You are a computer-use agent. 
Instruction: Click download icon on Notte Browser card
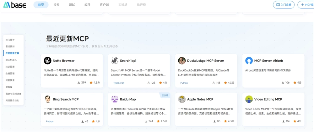click(79, 83)
